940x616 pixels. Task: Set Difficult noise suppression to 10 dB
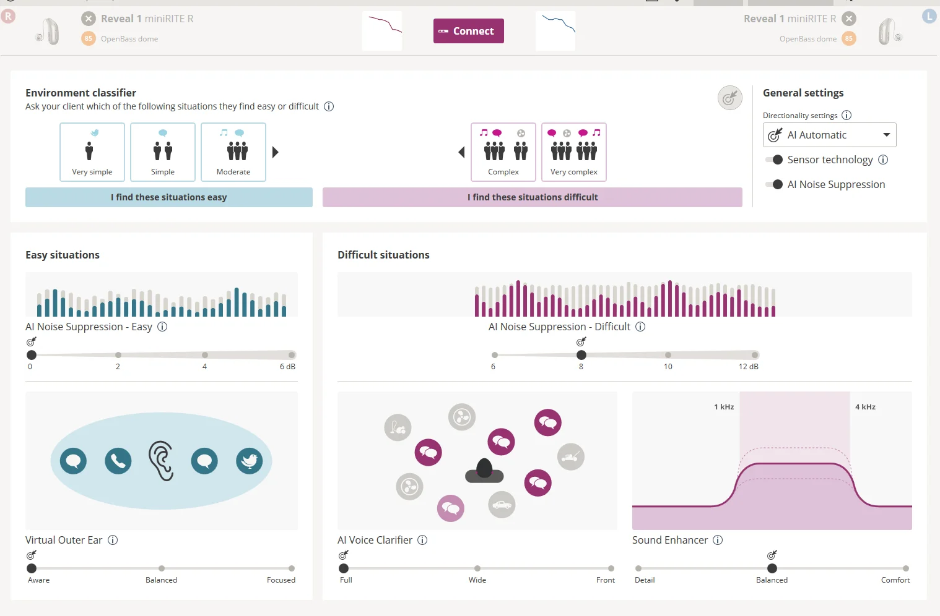(x=668, y=355)
